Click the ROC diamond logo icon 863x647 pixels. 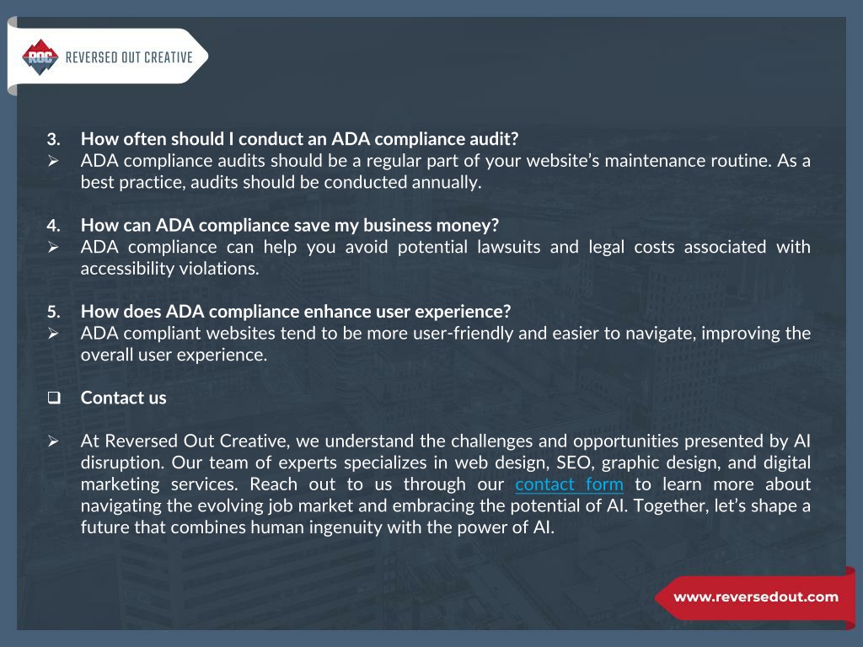coord(40,57)
